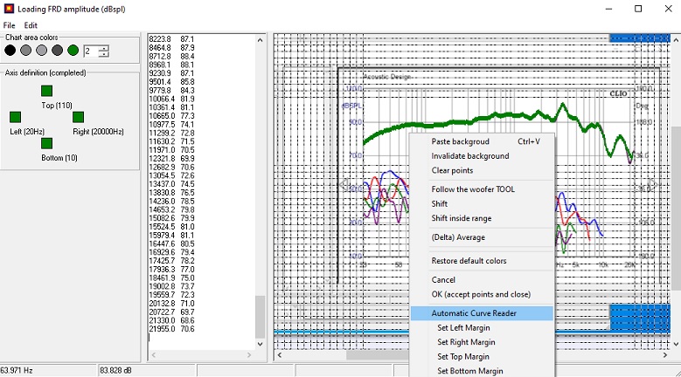681x377 pixels.
Task: Click the green Top (110) axis marker
Action: click(x=47, y=91)
